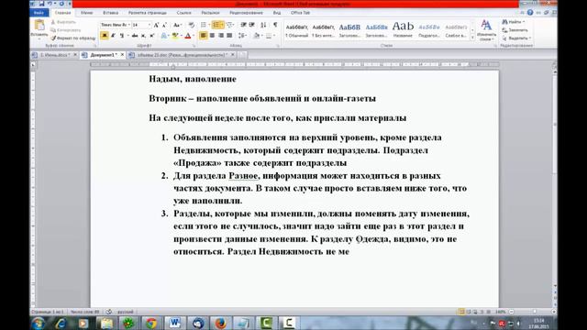Open the ICQ green flower icon in taskbar
The height and width of the screenshot is (330, 587).
coord(128,323)
